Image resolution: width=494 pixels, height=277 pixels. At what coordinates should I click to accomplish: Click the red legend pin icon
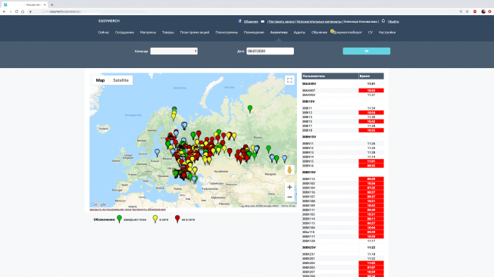(177, 219)
